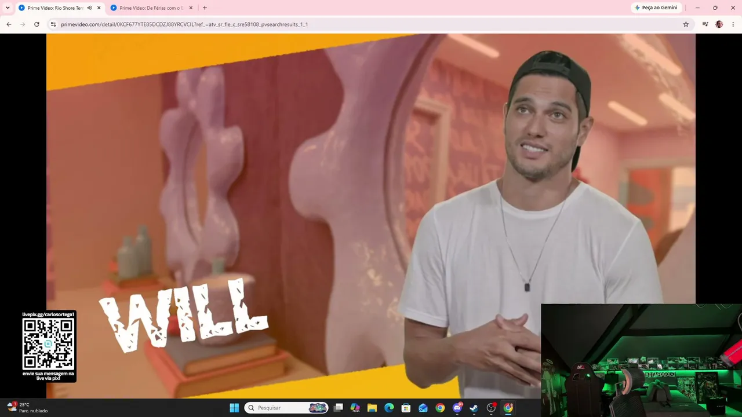Mute the Rio Shore tab audio icon
This screenshot has height=417, width=742.
point(89,8)
